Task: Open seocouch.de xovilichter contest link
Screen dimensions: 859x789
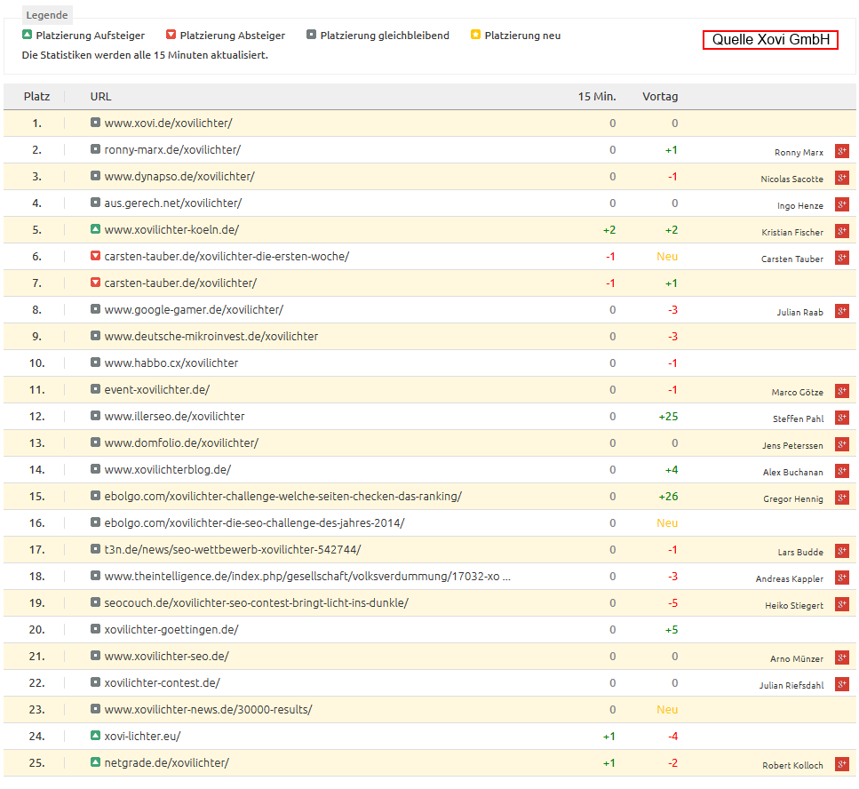Action: [256, 602]
